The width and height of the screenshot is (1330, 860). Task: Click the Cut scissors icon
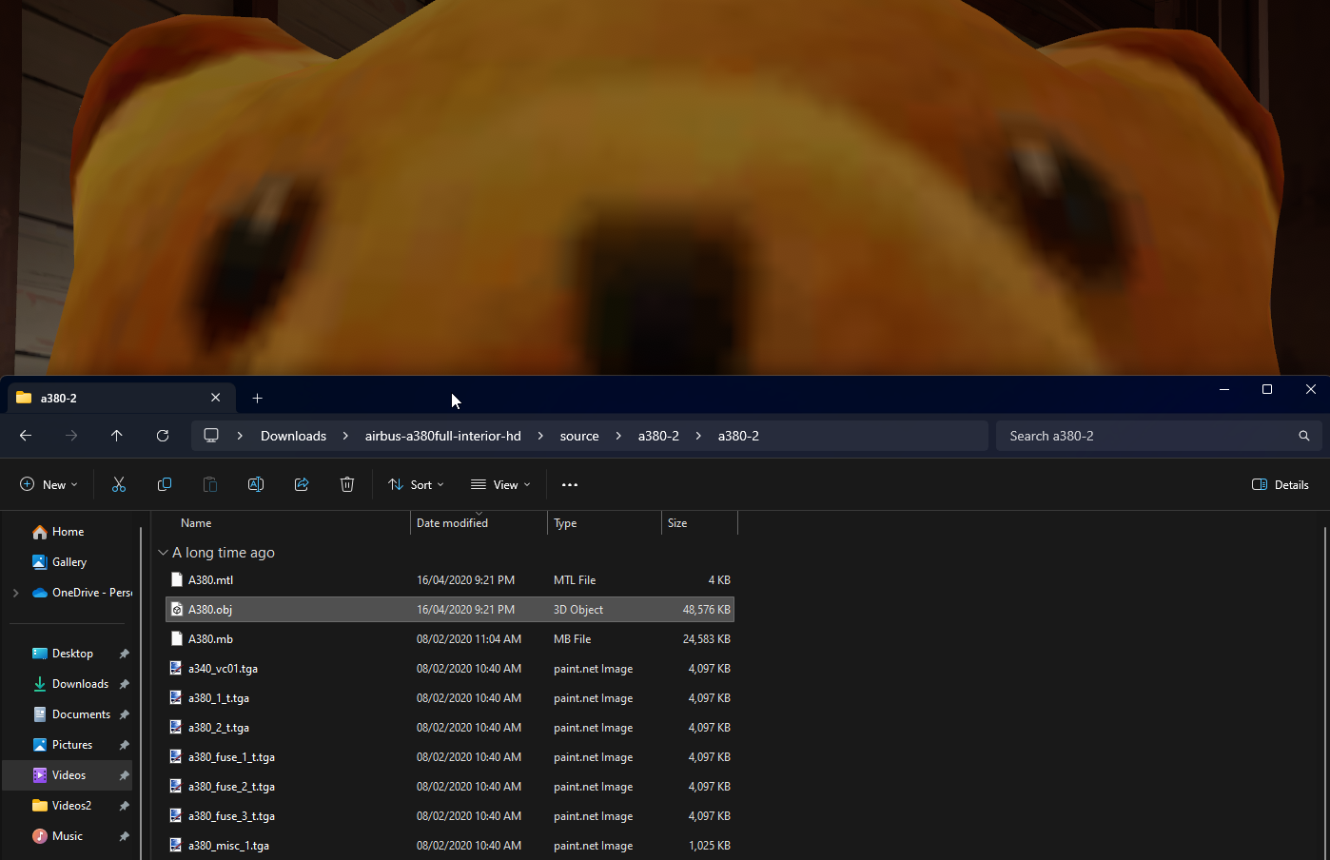119,485
